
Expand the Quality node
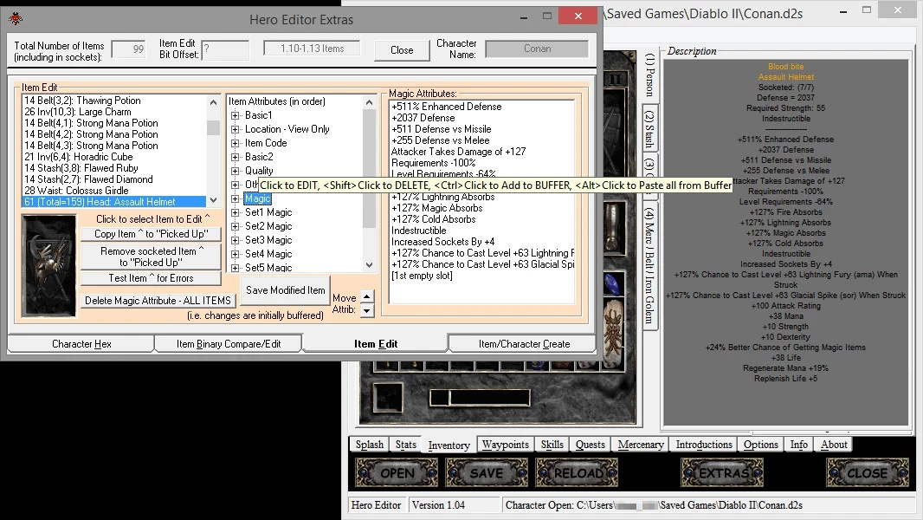pyautogui.click(x=235, y=171)
